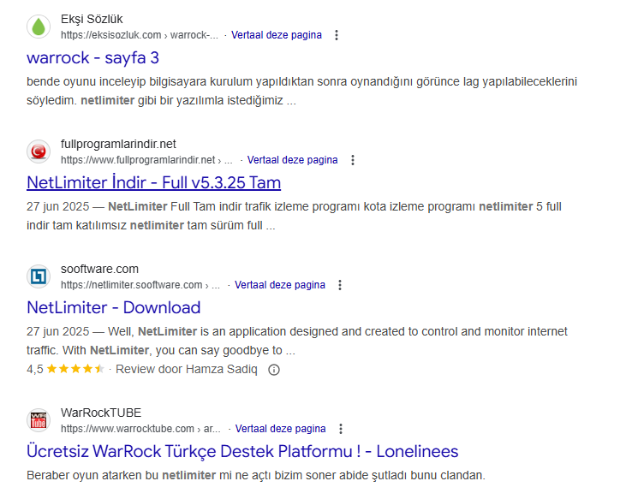
Task: Click the 'sooftware.com' site name
Action: click(x=99, y=269)
